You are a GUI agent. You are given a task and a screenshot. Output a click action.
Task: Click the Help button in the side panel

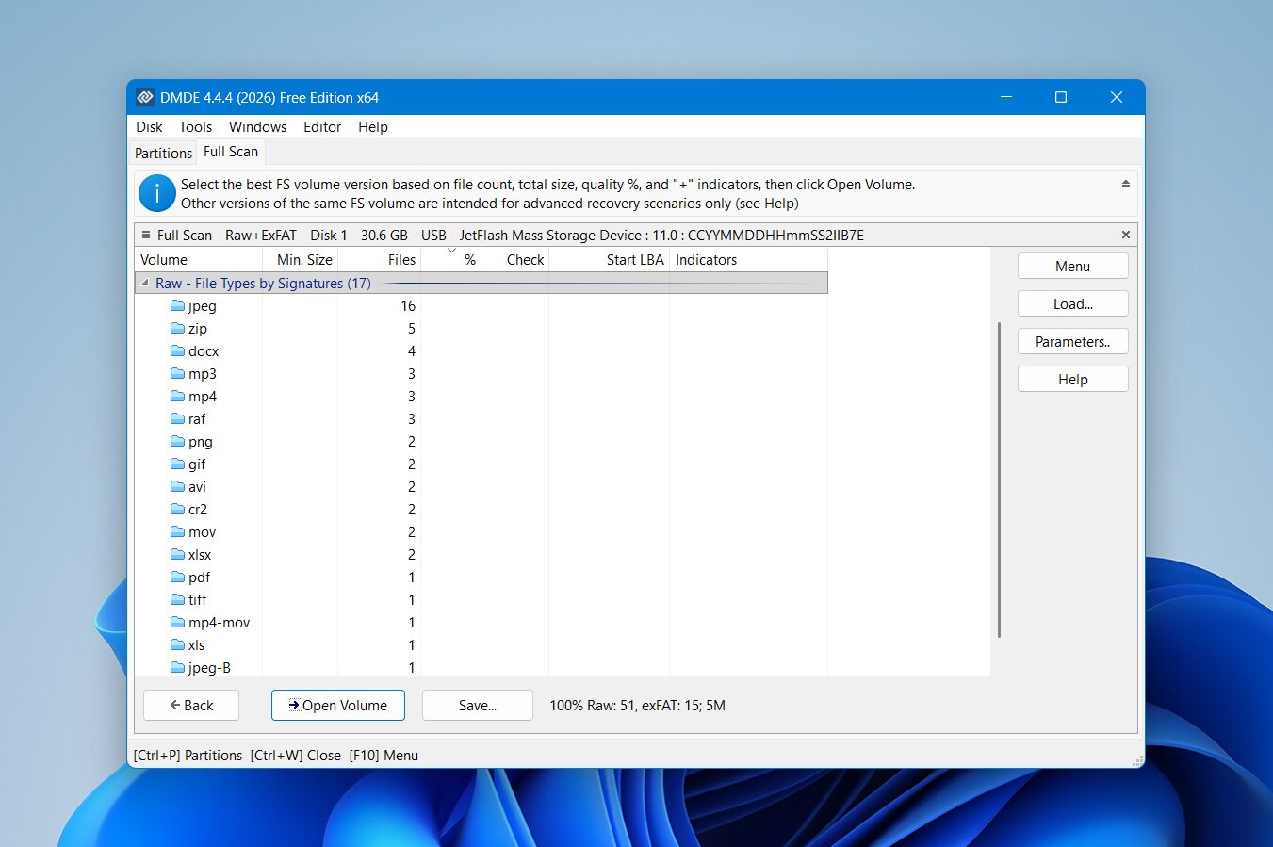[1072, 379]
